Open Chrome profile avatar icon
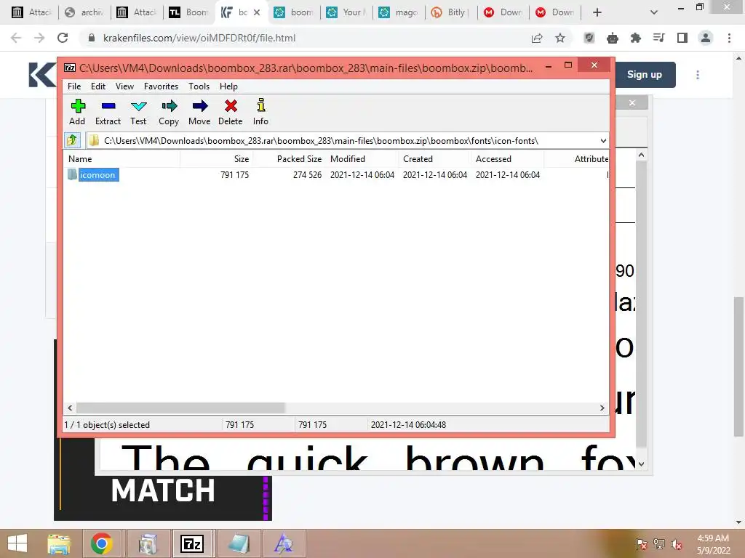The image size is (745, 558). click(706, 38)
